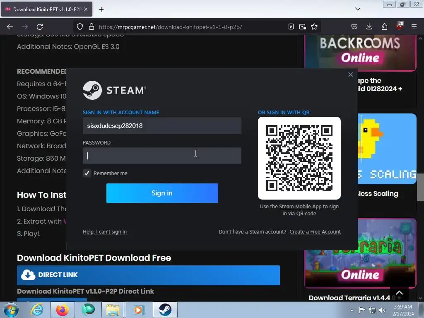
Task: Open the volume speaker tray icon
Action: point(382,310)
